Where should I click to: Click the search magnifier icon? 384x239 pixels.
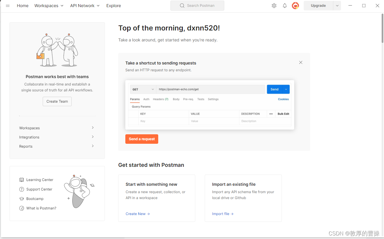tap(182, 6)
